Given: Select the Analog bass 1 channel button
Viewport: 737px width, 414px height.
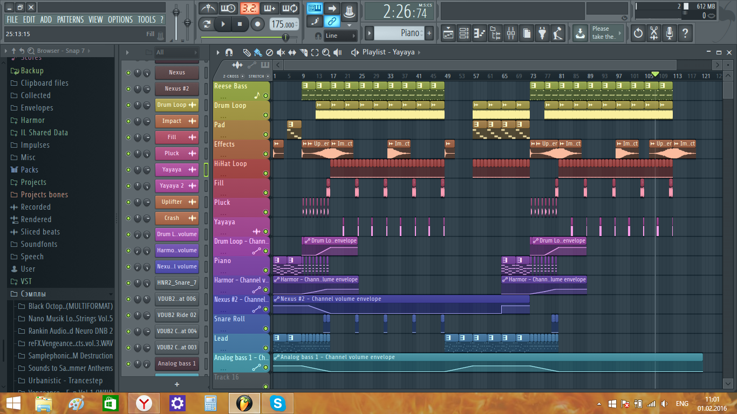Looking at the screenshot, I should tap(176, 363).
